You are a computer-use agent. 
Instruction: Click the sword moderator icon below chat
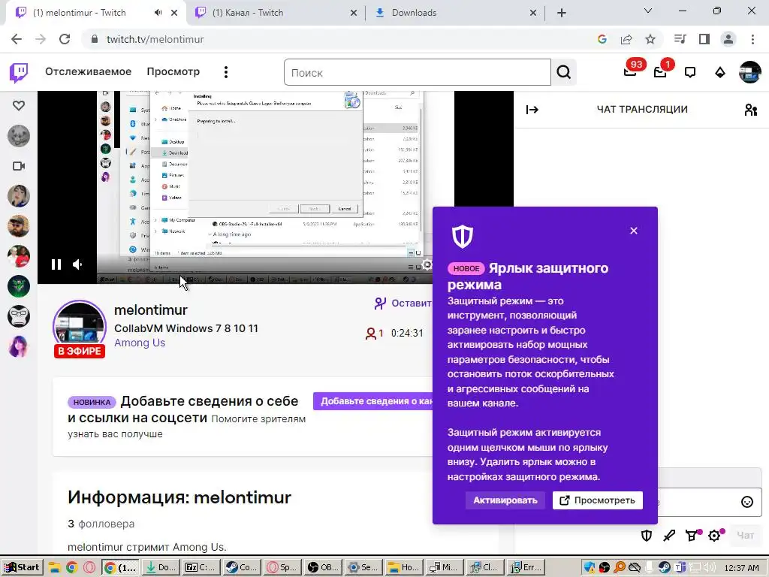click(x=669, y=535)
